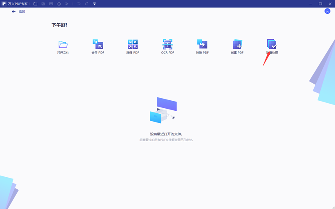This screenshot has height=209, width=335.
Task: Click the redo arrow in title bar
Action: (x=86, y=4)
